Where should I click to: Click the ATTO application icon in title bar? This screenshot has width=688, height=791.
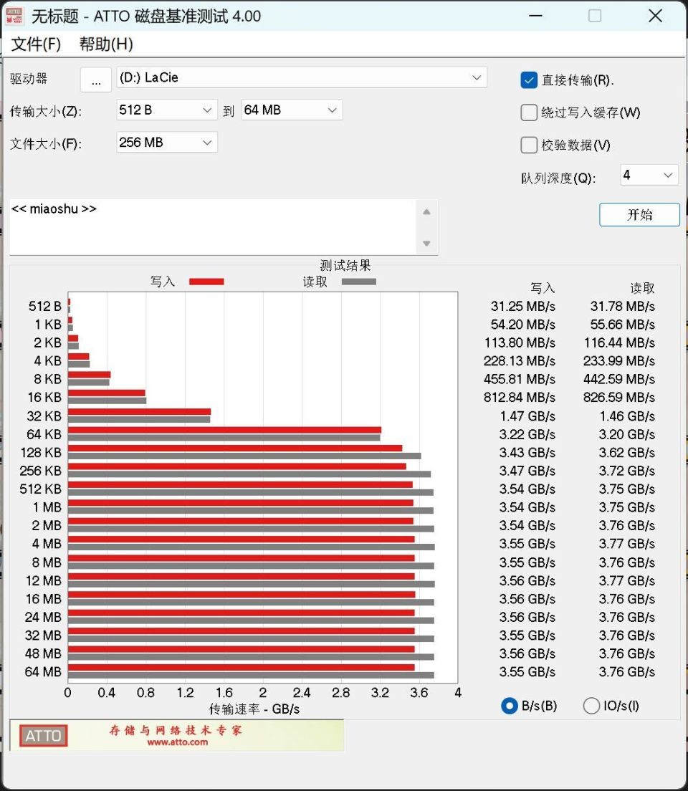pos(16,15)
